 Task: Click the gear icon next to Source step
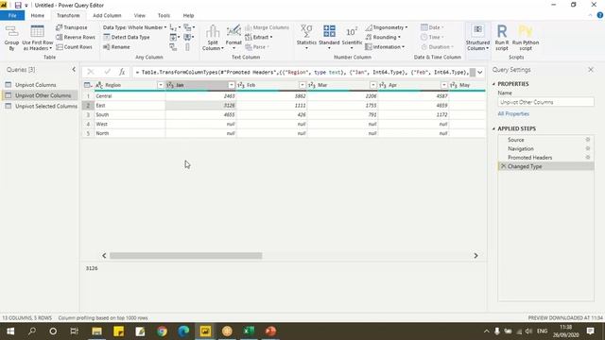[x=588, y=140]
